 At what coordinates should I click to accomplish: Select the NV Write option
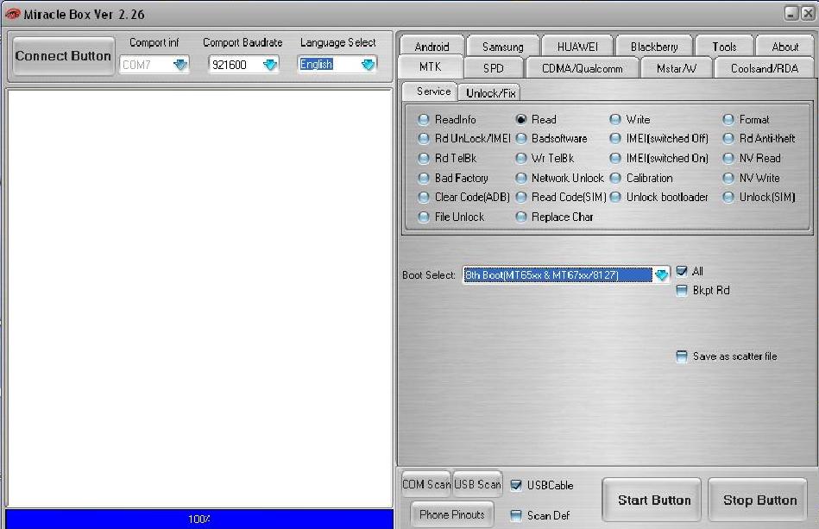(751, 178)
